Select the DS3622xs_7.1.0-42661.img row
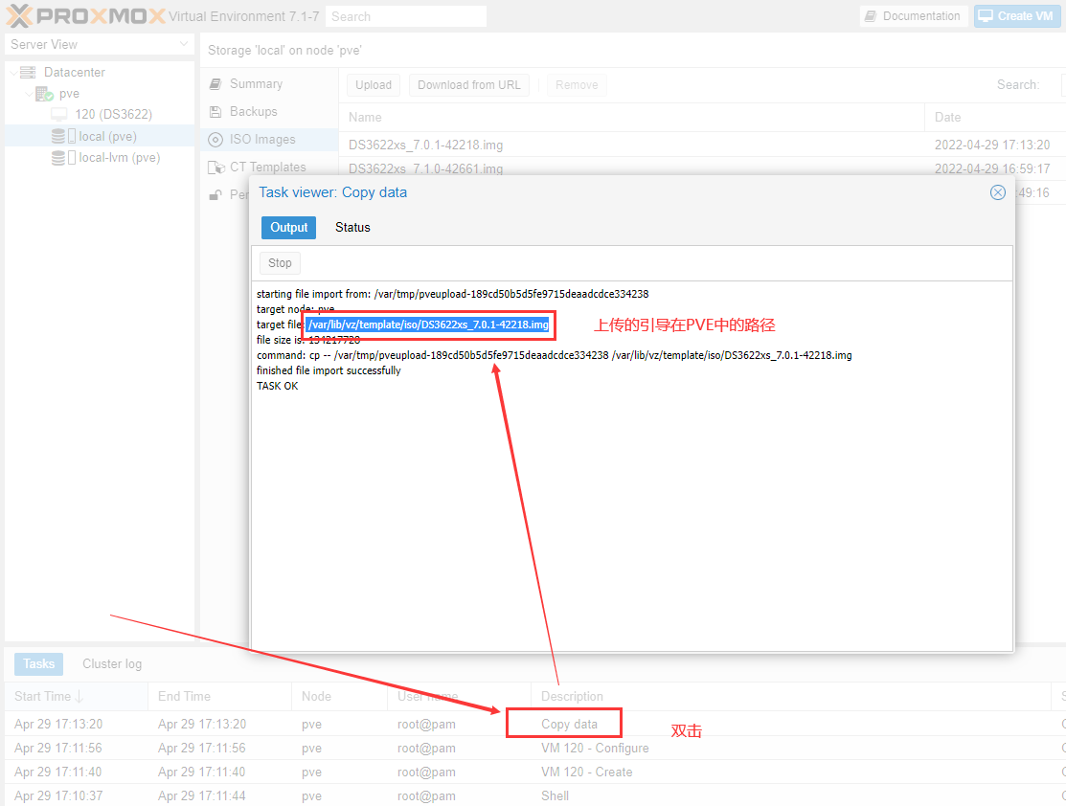The image size is (1066, 806). (702, 168)
